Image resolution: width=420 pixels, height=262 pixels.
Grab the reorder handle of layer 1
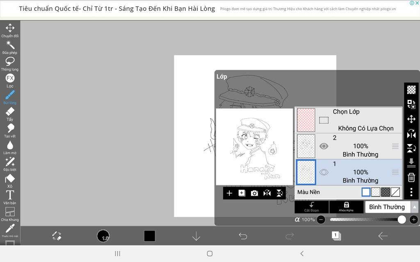tap(395, 172)
